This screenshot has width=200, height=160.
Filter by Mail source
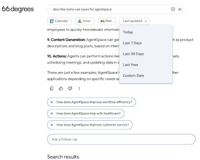click(107, 21)
